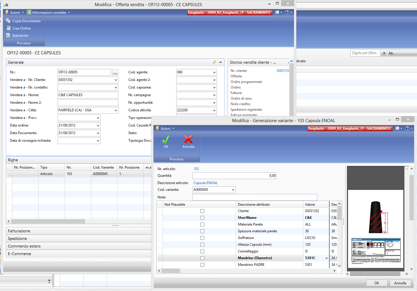Viewport: 417px width, 291px height.
Task: Expand the Fatturazione section
Action: point(19,231)
